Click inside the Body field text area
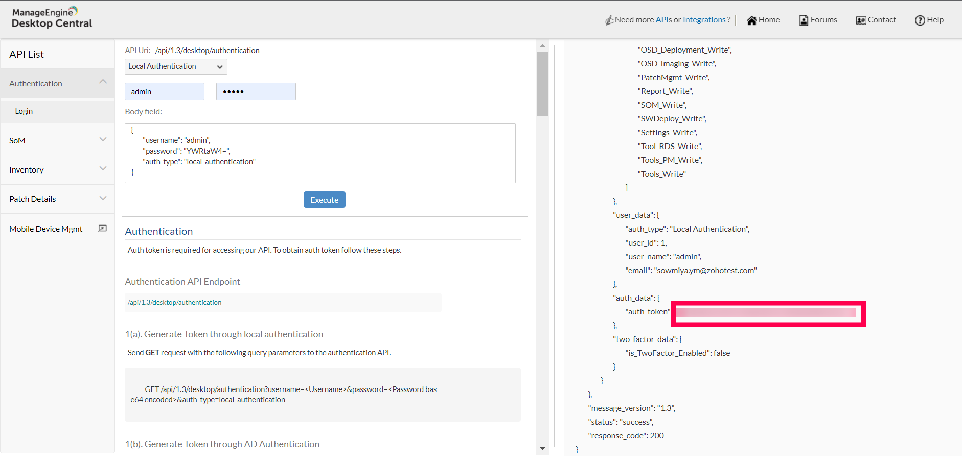962x463 pixels. [x=320, y=153]
